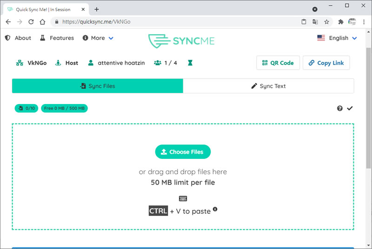
Task: Click the address bar URL field
Action: pos(176,22)
